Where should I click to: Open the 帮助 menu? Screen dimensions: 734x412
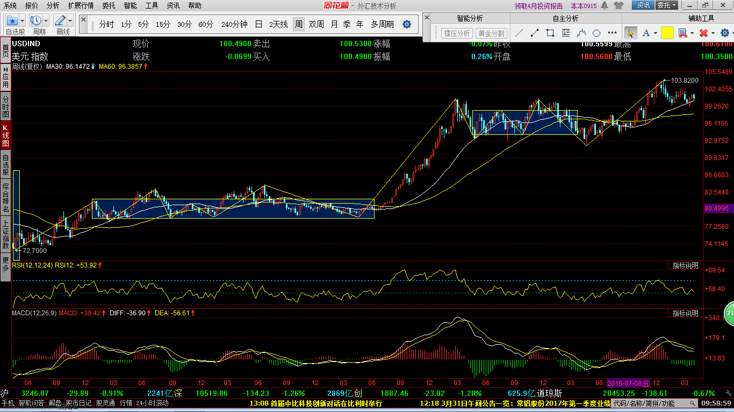tap(195, 5)
